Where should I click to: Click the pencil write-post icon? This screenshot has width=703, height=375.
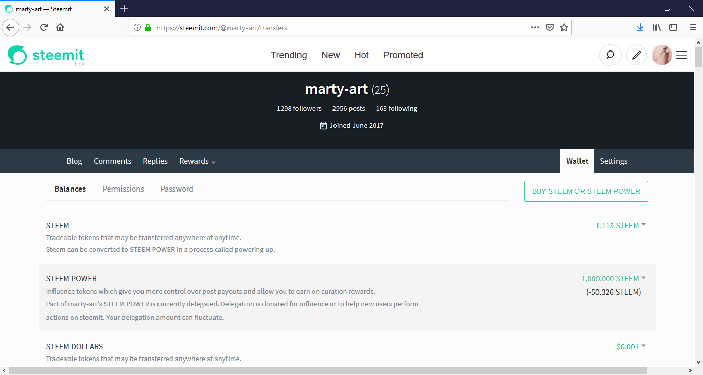637,55
